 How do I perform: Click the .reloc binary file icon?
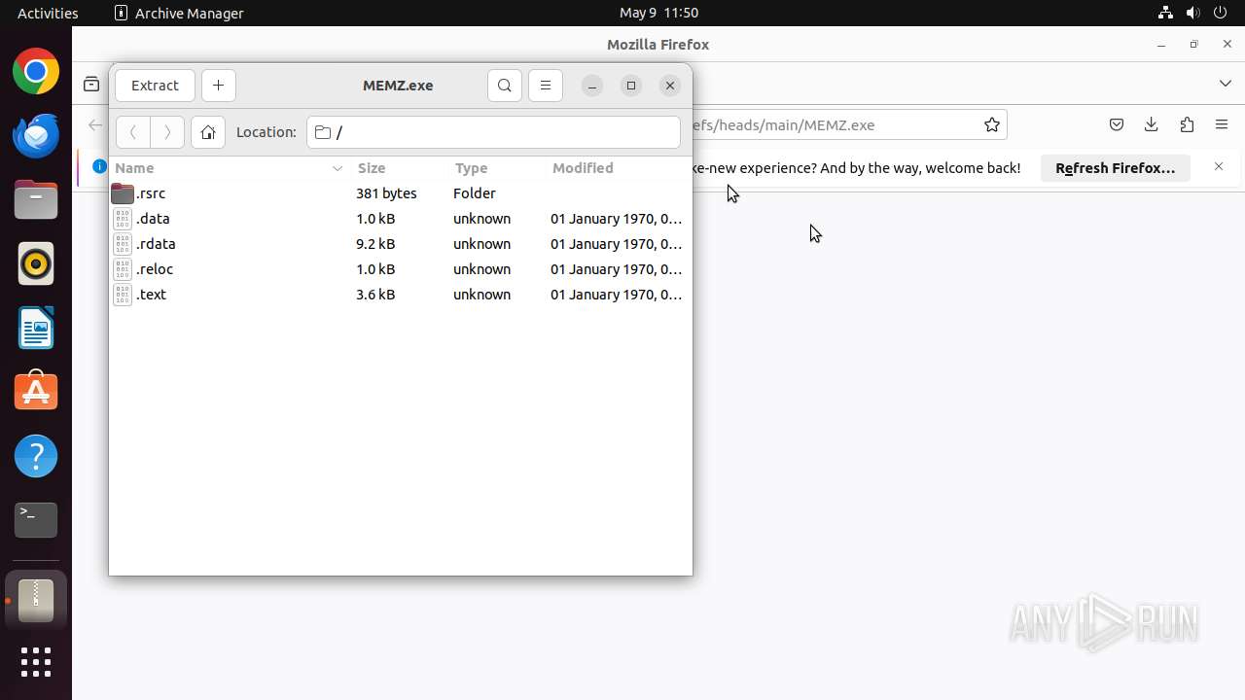[x=123, y=269]
